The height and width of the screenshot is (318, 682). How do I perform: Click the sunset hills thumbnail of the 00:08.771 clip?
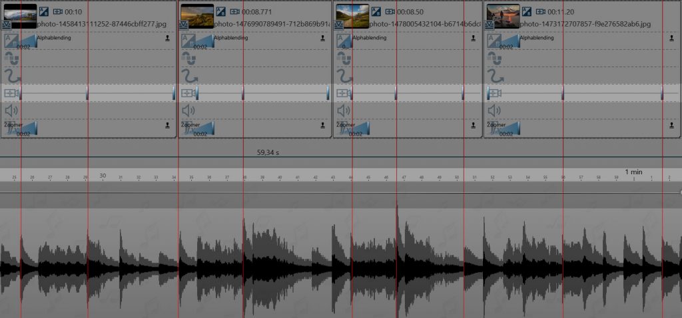pos(197,16)
